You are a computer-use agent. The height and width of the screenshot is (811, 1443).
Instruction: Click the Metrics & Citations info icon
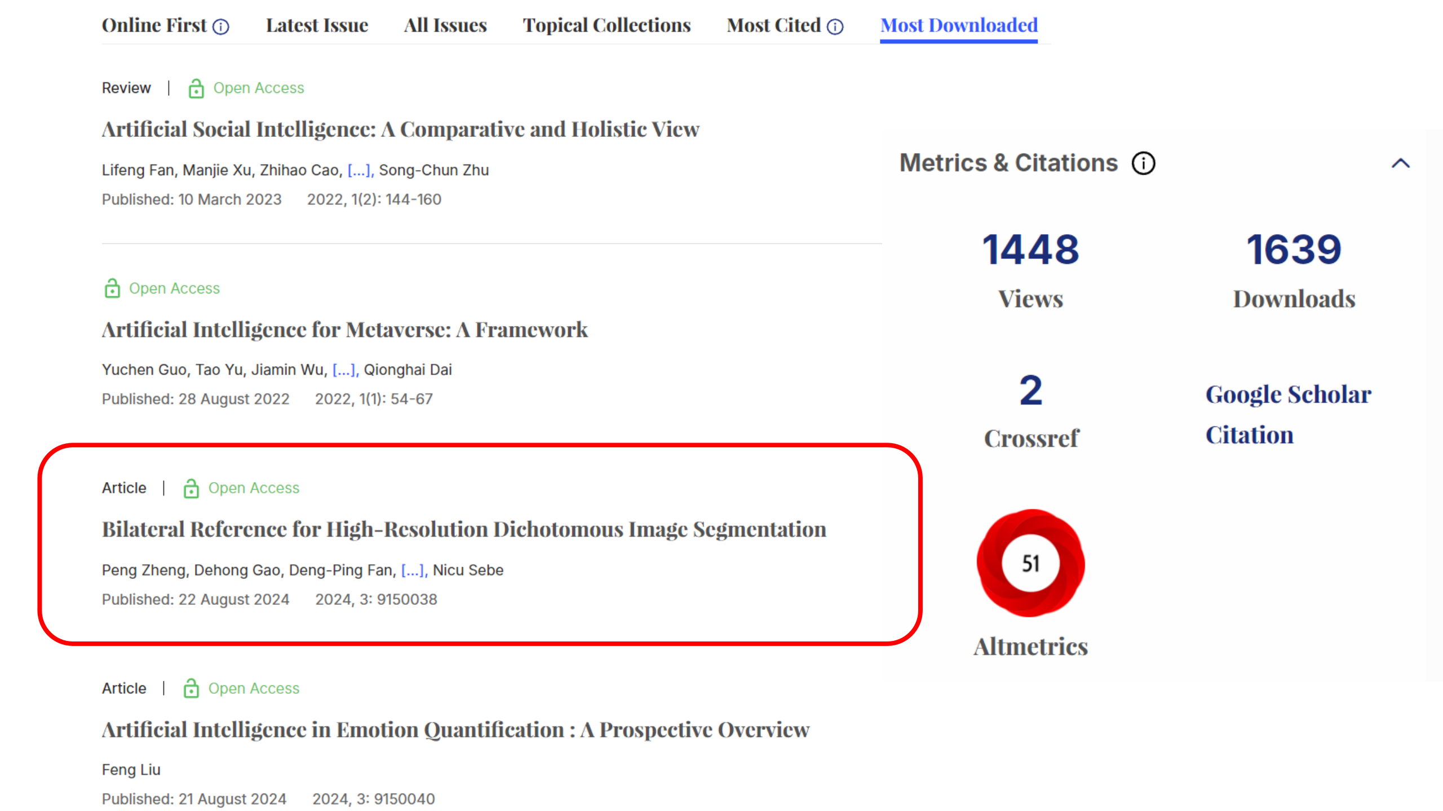pos(1143,163)
